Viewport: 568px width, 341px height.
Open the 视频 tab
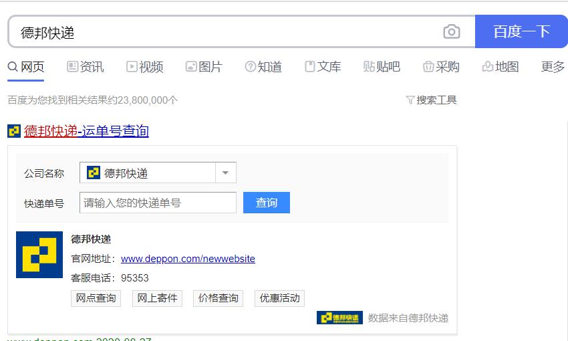point(145,67)
